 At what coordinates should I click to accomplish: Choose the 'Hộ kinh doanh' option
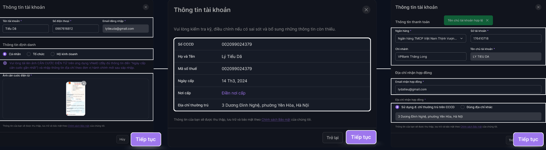[52, 54]
